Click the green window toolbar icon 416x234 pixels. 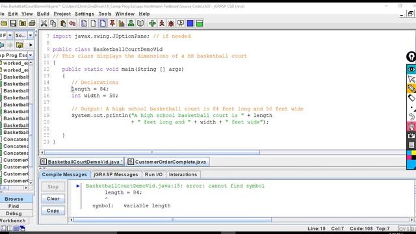(200, 23)
